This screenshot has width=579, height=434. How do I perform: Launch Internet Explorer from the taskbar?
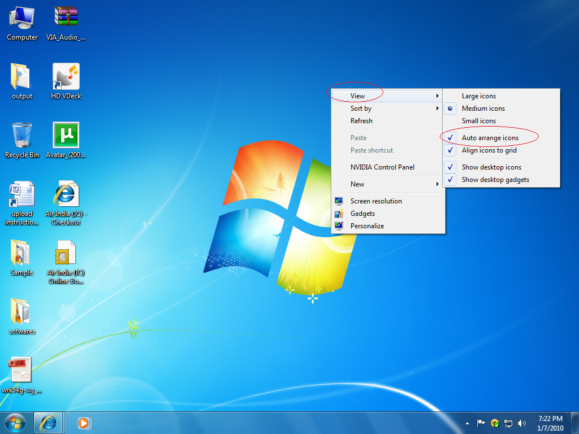[49, 422]
